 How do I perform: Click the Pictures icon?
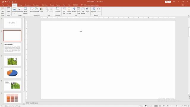tap(15, 9)
